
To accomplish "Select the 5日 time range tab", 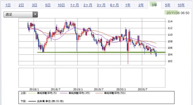I will 48,5.
